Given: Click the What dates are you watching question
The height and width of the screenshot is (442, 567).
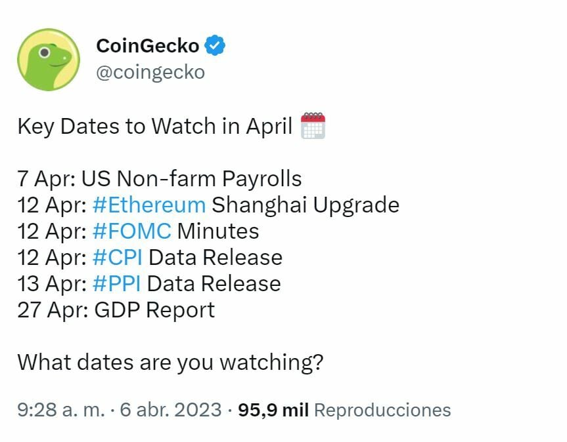Looking at the screenshot, I should 170,362.
